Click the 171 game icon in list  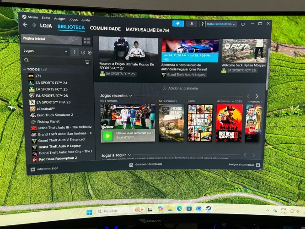coord(31,76)
